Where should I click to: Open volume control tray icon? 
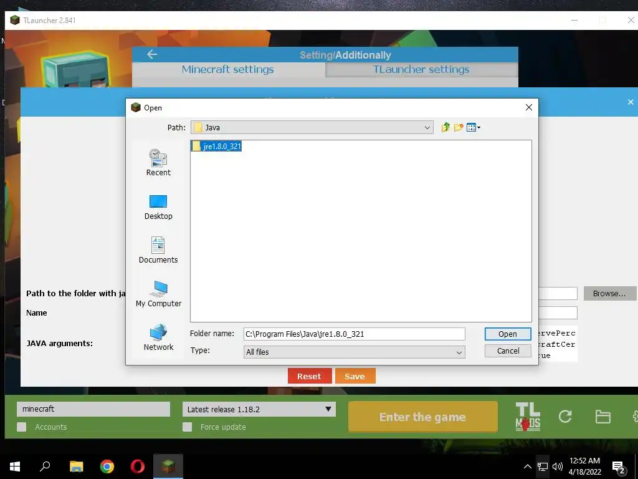point(558,467)
